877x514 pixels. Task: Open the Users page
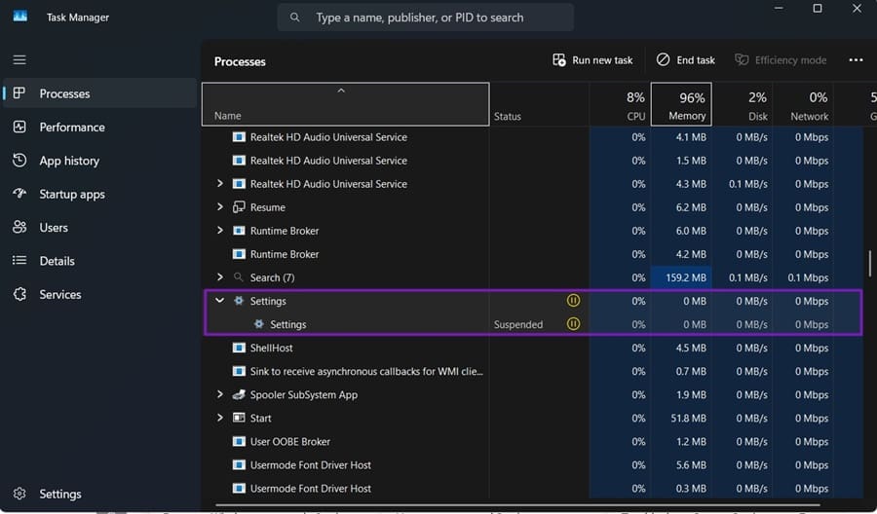click(100, 228)
